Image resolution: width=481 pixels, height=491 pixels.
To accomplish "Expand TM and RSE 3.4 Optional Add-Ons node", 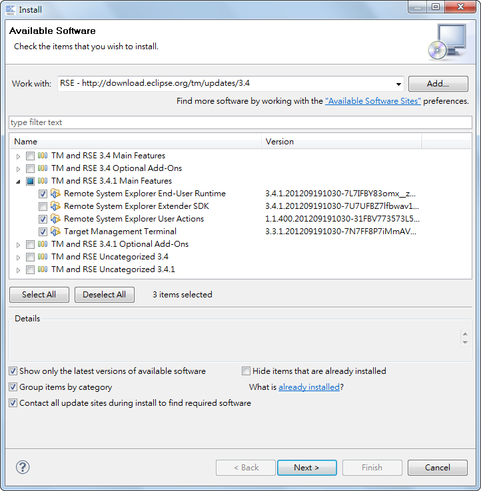I will [x=18, y=169].
